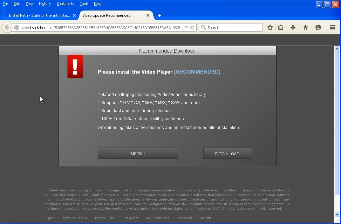Screen dimensions: 341x224
Task: Go to the home page icon
Action: [306, 27]
